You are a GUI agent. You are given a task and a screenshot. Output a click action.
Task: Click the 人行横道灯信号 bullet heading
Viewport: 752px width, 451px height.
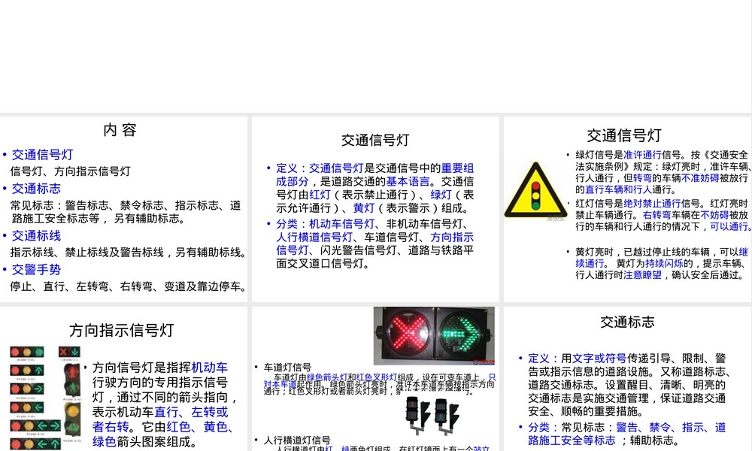[x=297, y=440]
